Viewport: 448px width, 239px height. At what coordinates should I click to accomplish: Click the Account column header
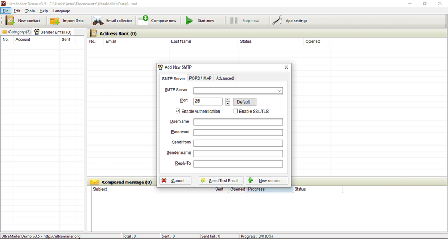tap(37, 40)
